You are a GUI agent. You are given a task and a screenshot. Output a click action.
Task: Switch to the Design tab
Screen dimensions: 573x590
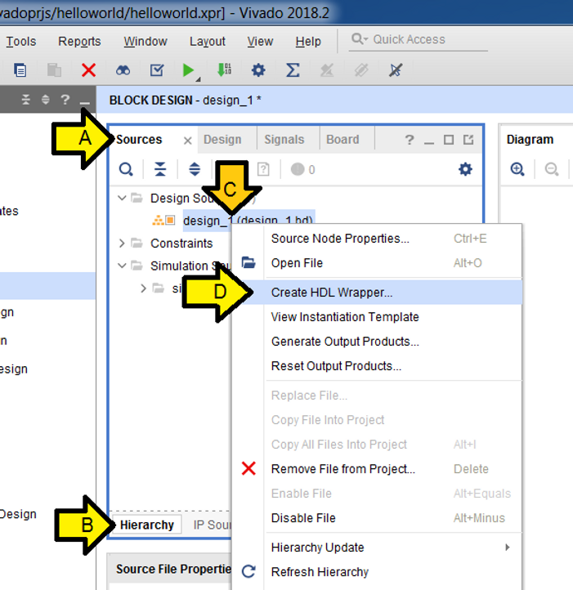coord(222,140)
